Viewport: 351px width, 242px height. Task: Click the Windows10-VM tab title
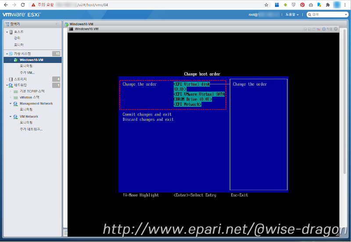tap(82, 24)
